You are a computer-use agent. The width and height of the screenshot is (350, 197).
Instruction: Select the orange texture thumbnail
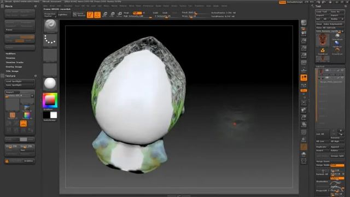(x=12, y=115)
